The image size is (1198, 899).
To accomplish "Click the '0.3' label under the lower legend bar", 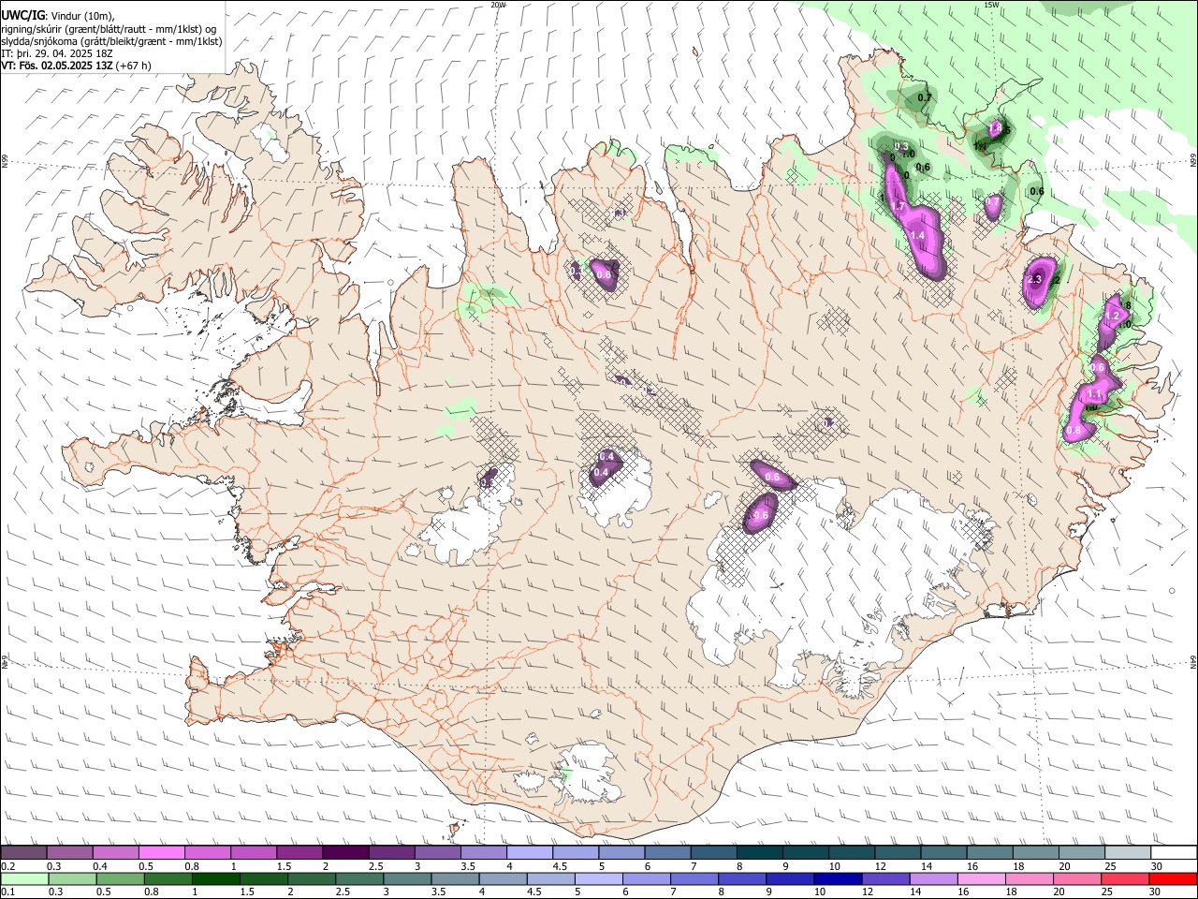I will pyautogui.click(x=54, y=892).
